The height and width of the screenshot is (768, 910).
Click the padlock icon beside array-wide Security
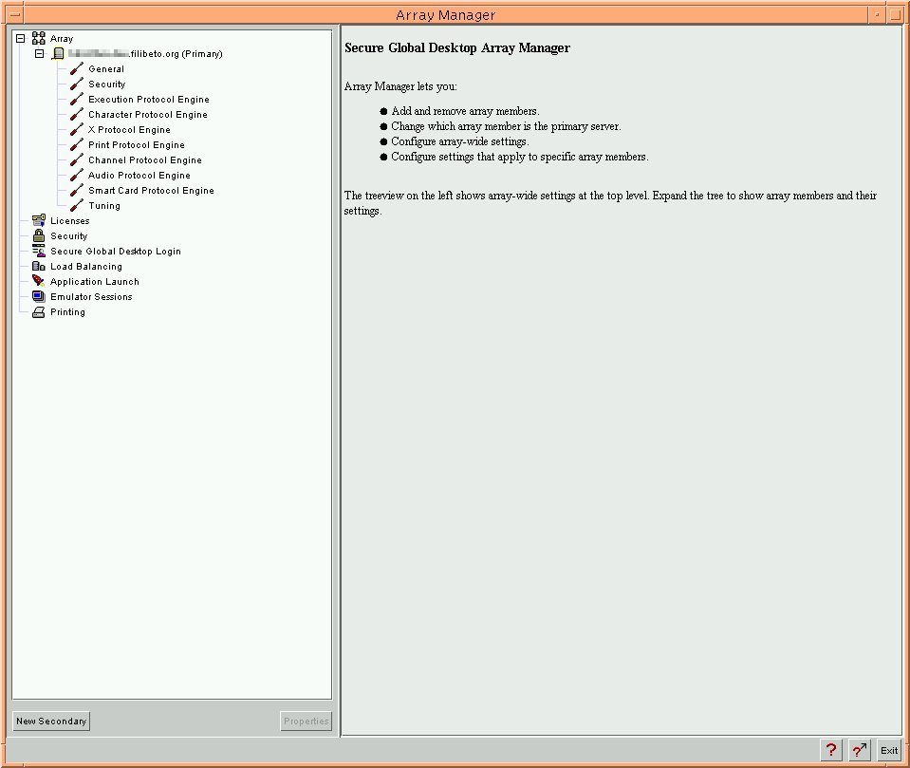[38, 236]
